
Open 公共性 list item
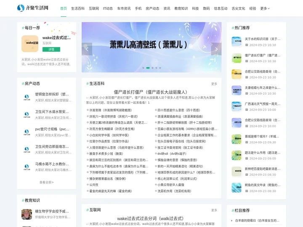tap(94, 185)
